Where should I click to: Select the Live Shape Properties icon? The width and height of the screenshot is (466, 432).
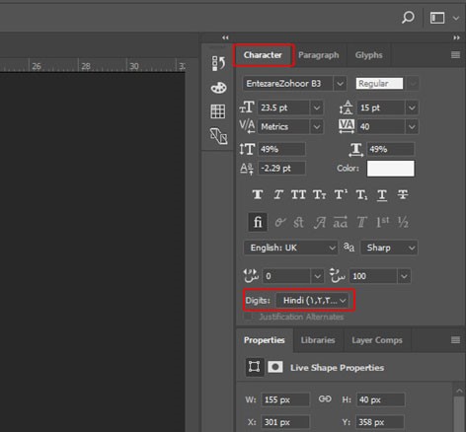254,367
